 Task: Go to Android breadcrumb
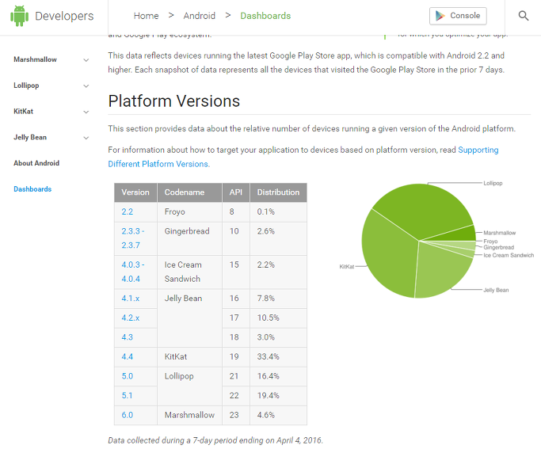pos(199,16)
